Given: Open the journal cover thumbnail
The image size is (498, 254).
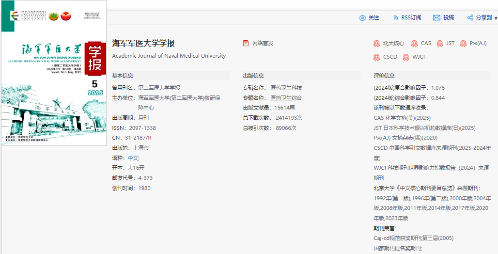Looking at the screenshot, I should click(54, 73).
